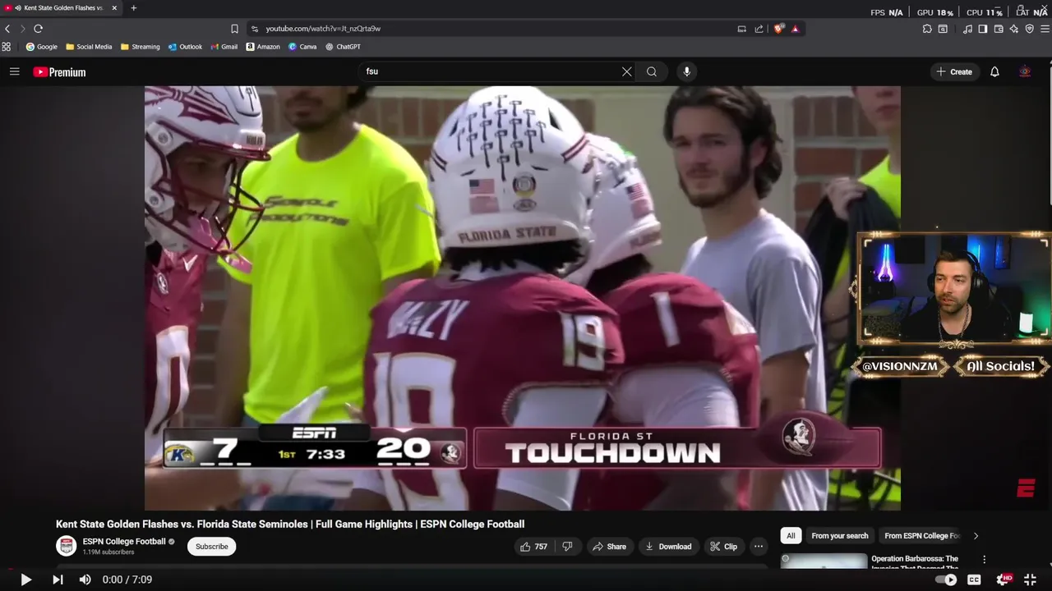Open the Brave VPN shield icon
1052x591 pixels.
click(1030, 29)
